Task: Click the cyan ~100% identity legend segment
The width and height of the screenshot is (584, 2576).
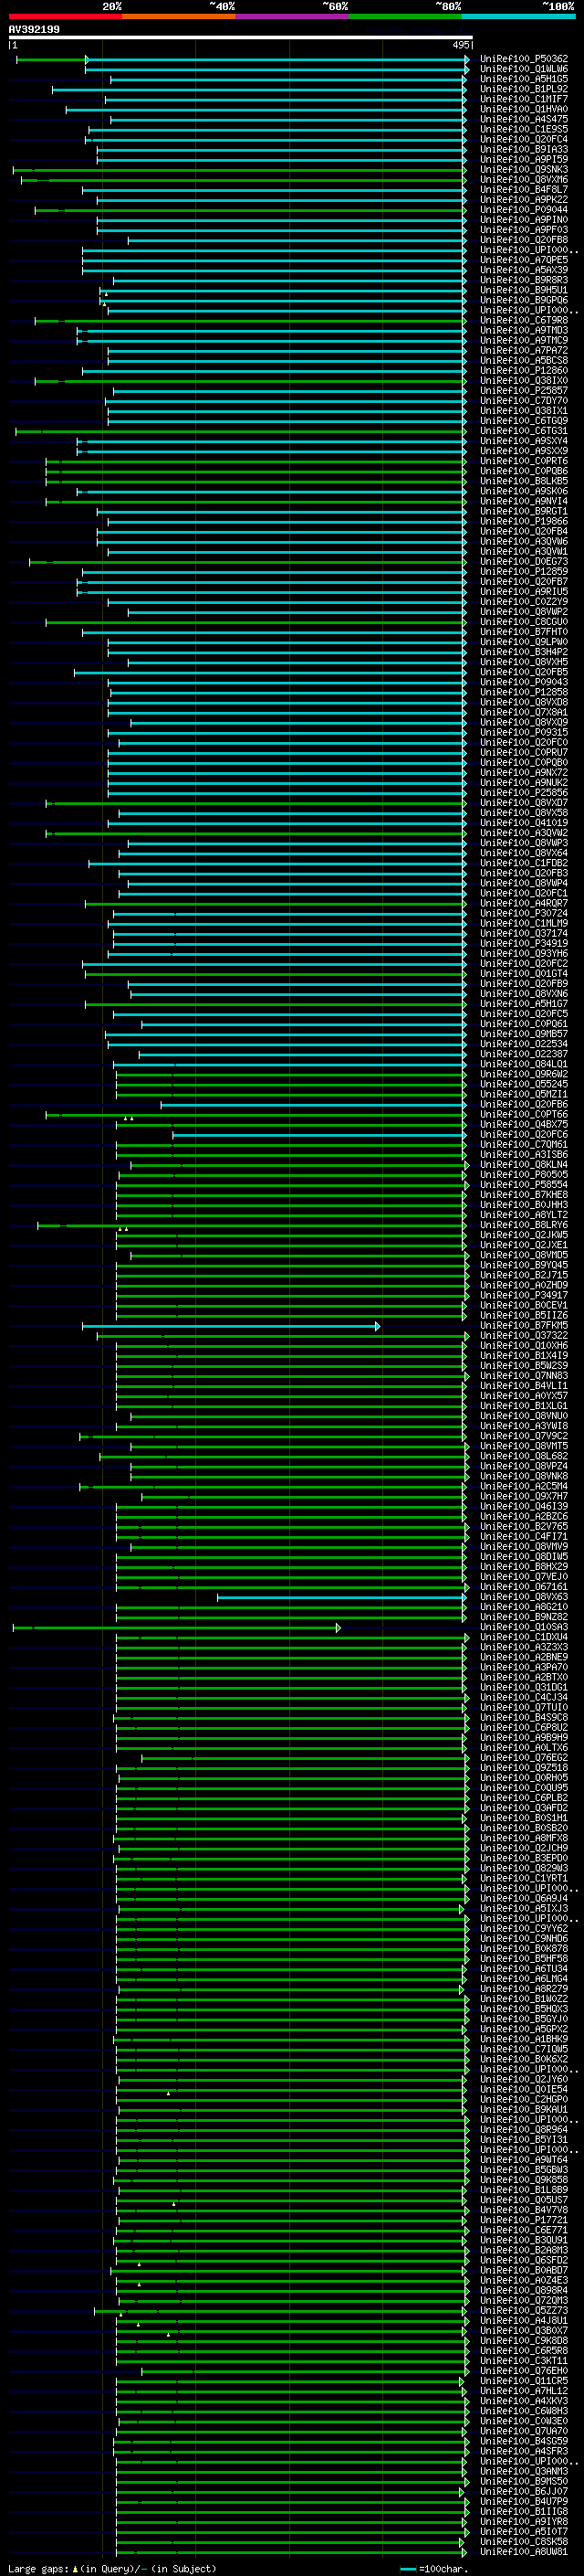Action: tap(517, 16)
